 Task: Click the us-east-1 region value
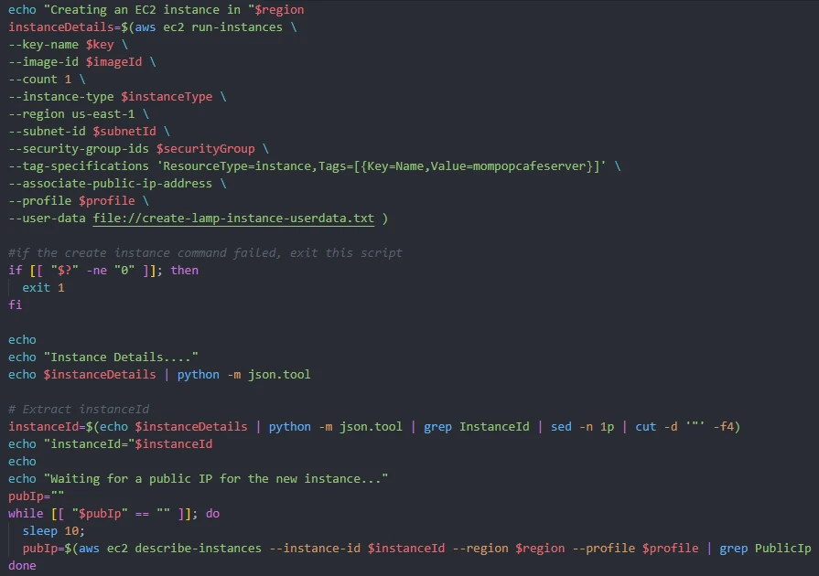coord(102,113)
